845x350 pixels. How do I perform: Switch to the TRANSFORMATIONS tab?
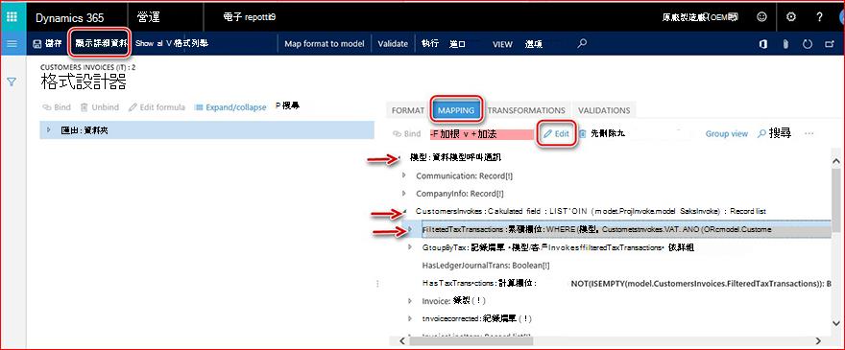tap(526, 110)
